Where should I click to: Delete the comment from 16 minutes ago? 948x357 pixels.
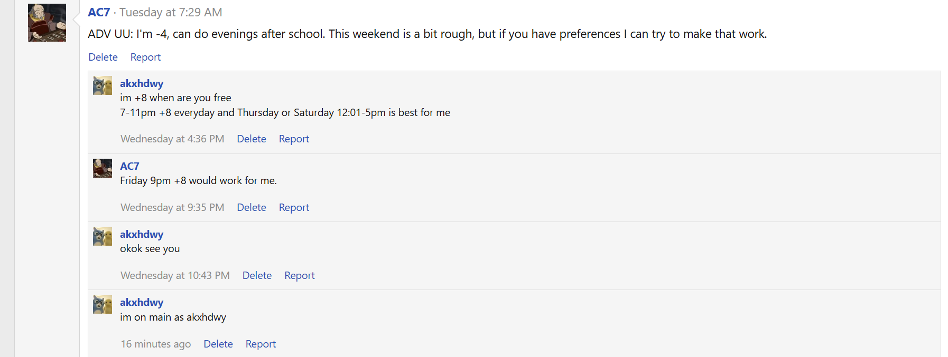[218, 344]
